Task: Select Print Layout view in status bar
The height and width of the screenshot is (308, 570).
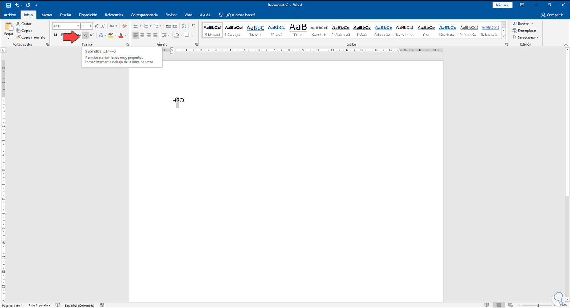Action: pos(498,305)
